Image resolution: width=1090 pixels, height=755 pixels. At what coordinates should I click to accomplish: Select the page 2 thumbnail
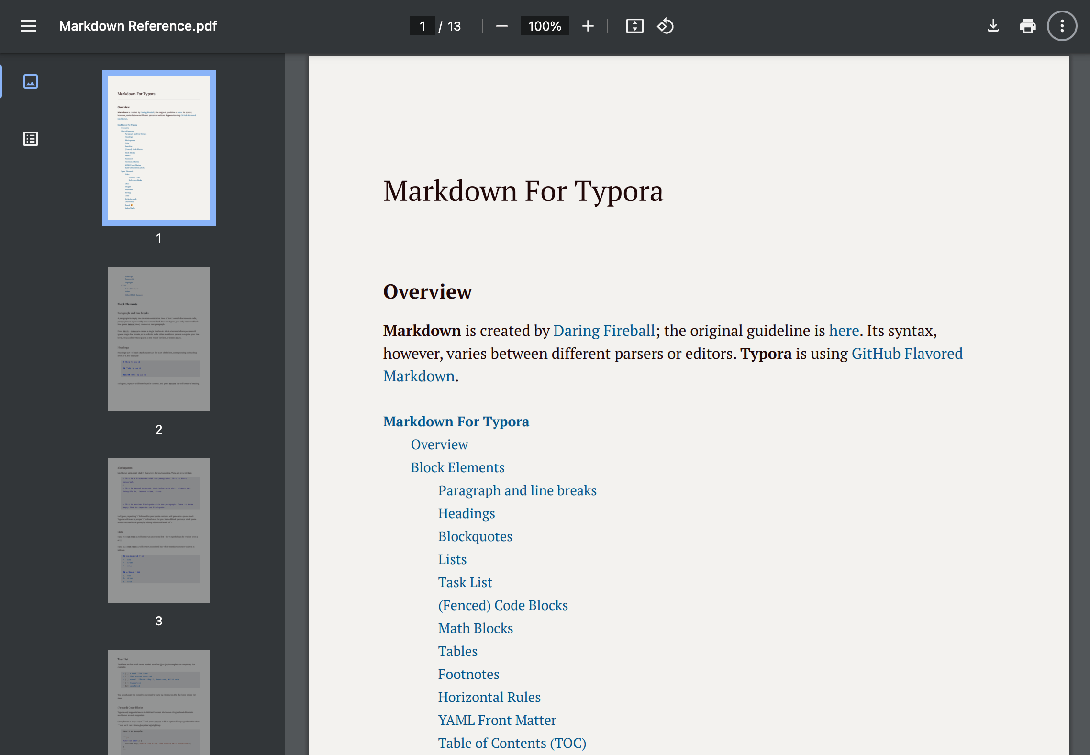click(x=158, y=339)
